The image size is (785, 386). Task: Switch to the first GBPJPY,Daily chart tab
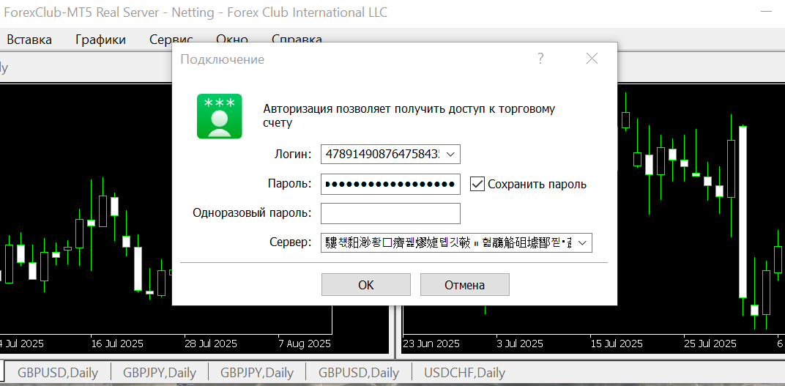[x=159, y=373]
